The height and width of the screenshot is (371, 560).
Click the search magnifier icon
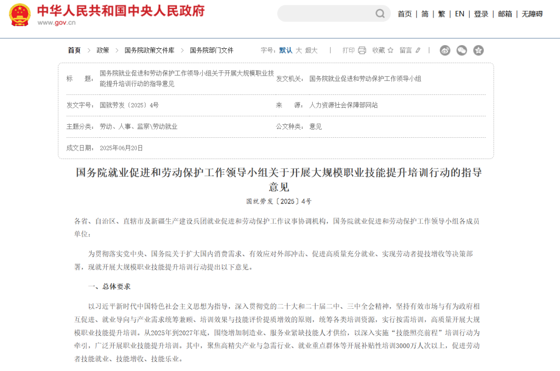click(x=380, y=13)
